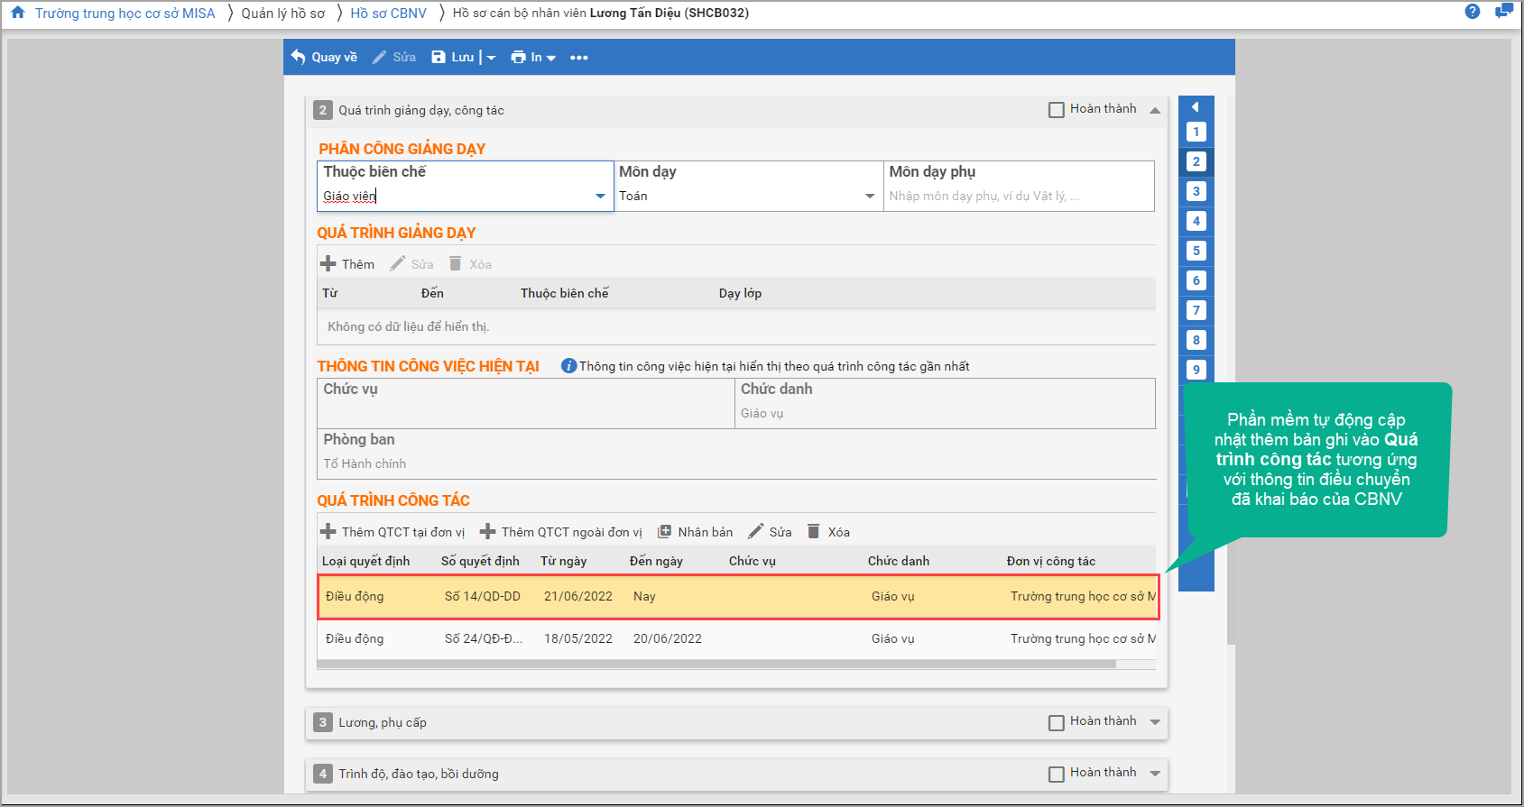This screenshot has width=1524, height=807.
Task: Open Hồ sơ CBNV breadcrumb link
Action: [x=388, y=14]
